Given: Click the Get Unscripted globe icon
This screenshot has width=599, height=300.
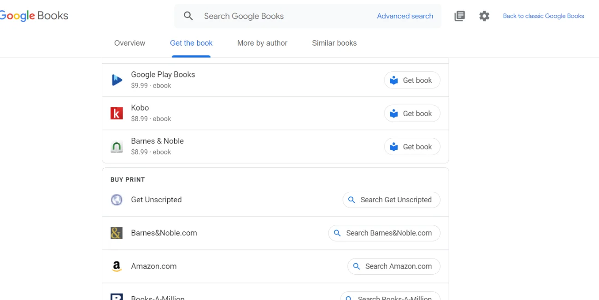Looking at the screenshot, I should pyautogui.click(x=117, y=200).
